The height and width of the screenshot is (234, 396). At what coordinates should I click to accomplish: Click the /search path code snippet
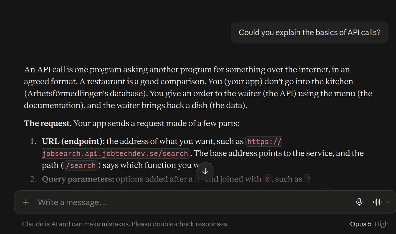pos(81,166)
